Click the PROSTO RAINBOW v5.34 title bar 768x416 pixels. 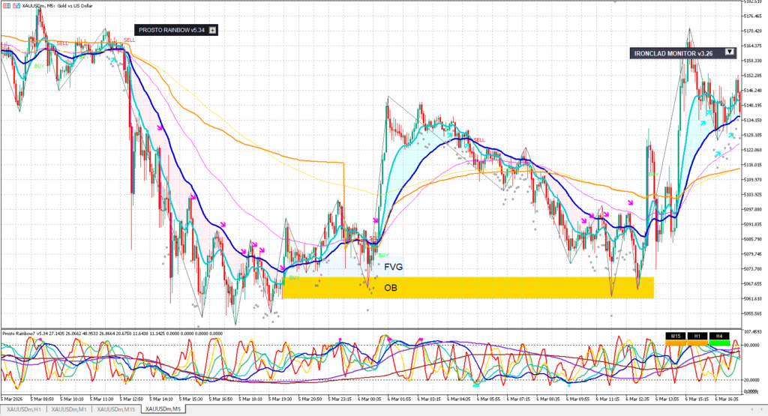pyautogui.click(x=172, y=30)
